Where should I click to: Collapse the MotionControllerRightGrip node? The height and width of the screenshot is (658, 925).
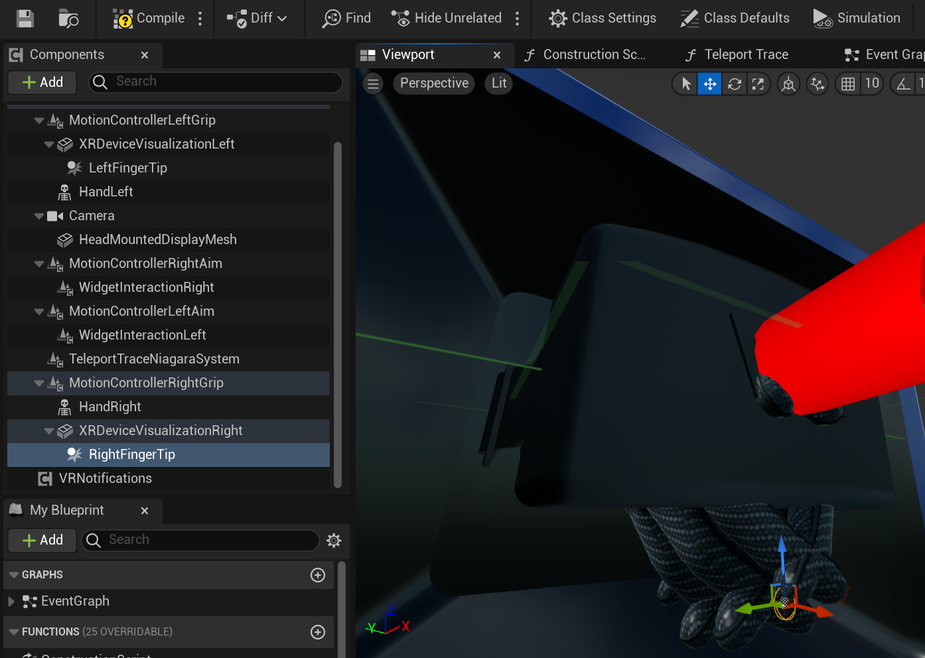pyautogui.click(x=39, y=383)
